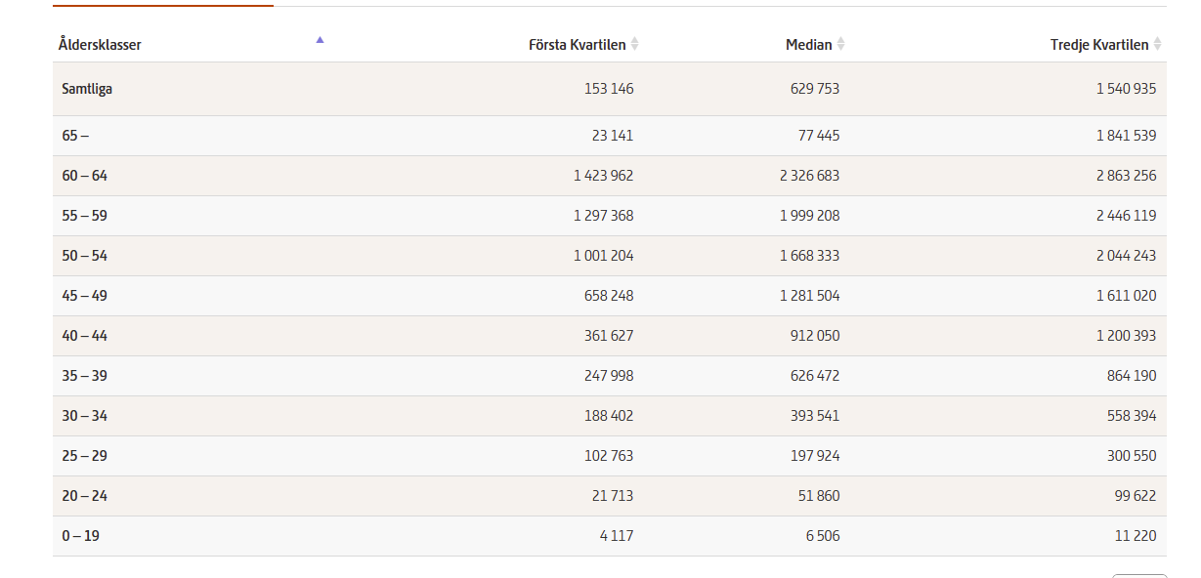Click the Median column header label
This screenshot has width=1201, height=578.
pyautogui.click(x=808, y=45)
